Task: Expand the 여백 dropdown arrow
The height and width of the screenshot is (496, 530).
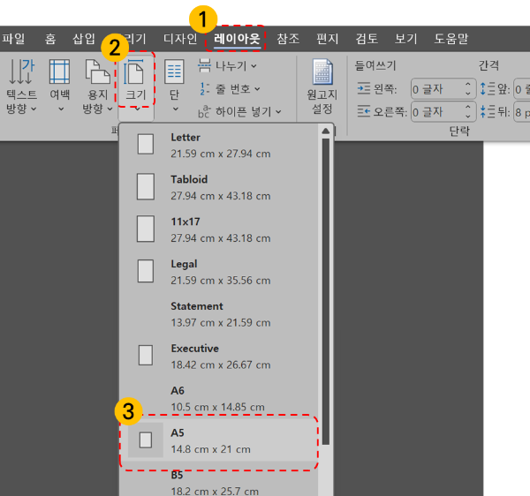Action: click(x=61, y=109)
